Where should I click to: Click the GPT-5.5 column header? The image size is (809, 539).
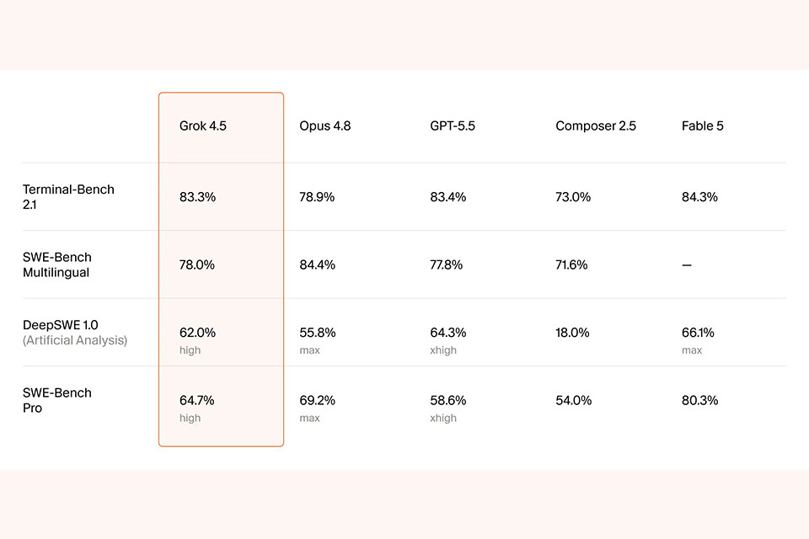[453, 125]
